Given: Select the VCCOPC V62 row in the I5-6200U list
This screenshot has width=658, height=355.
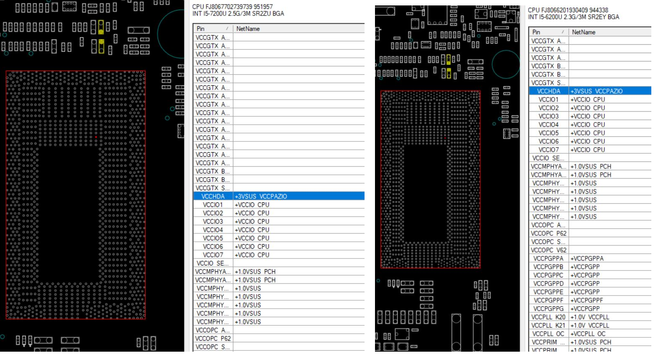Looking at the screenshot, I should (548, 250).
